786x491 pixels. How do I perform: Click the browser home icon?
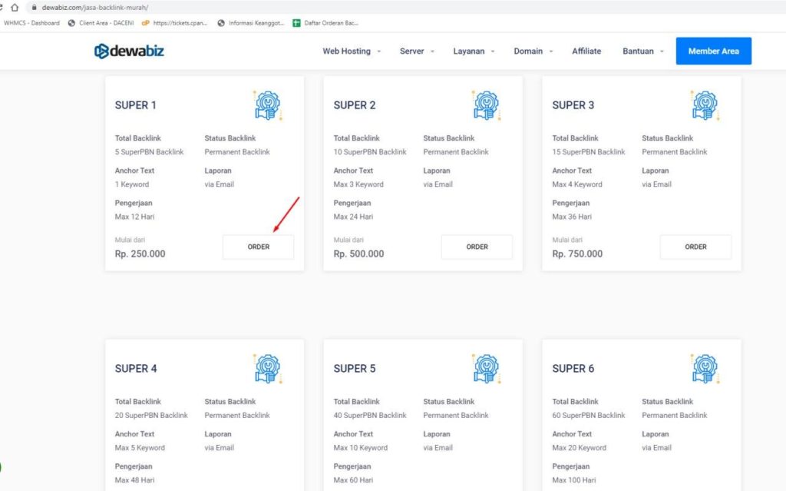pos(14,7)
